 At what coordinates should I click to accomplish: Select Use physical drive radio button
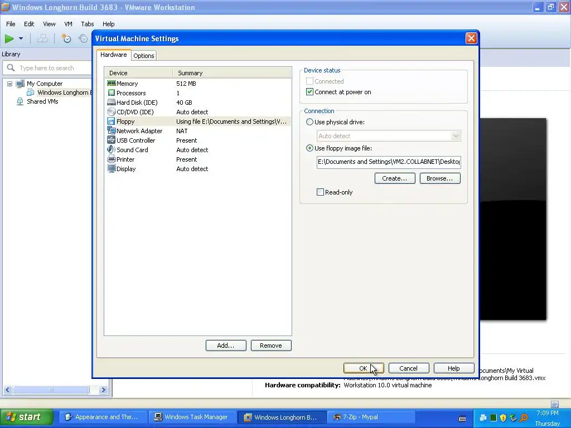click(x=309, y=122)
